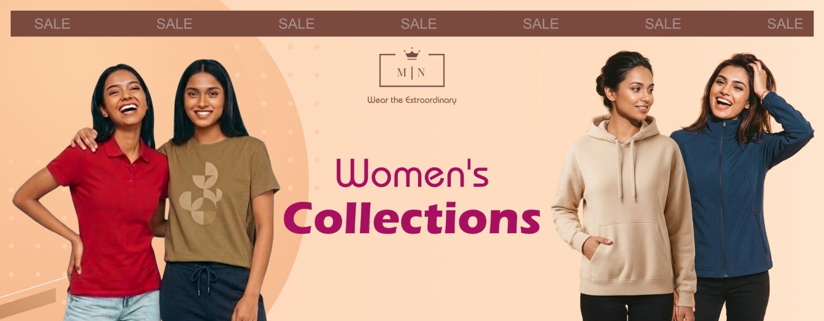Click the SALE label directly above the MN logo
Viewport: 824px width, 321px height.
tap(419, 24)
